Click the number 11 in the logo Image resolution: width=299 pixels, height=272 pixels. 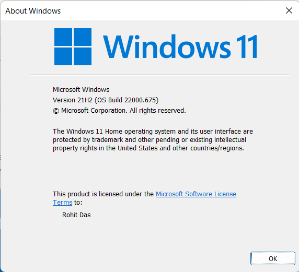tap(247, 46)
